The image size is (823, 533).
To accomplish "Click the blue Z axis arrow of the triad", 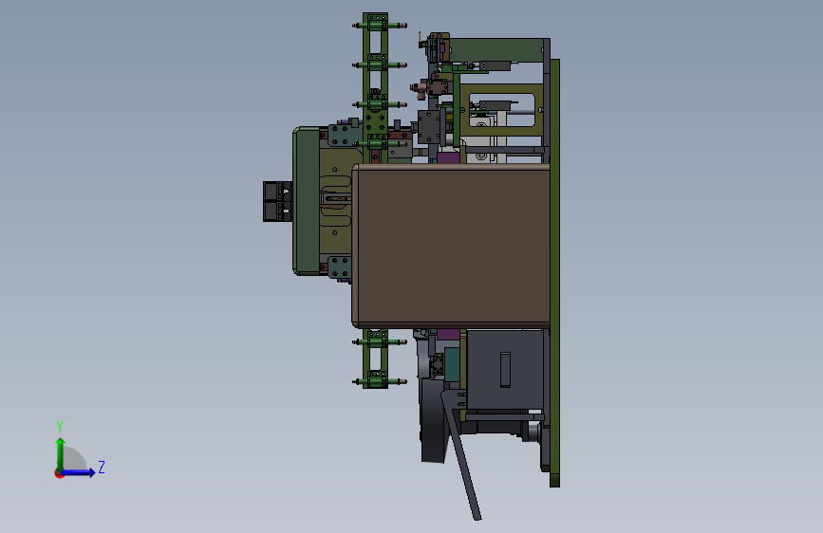I will click(x=78, y=472).
